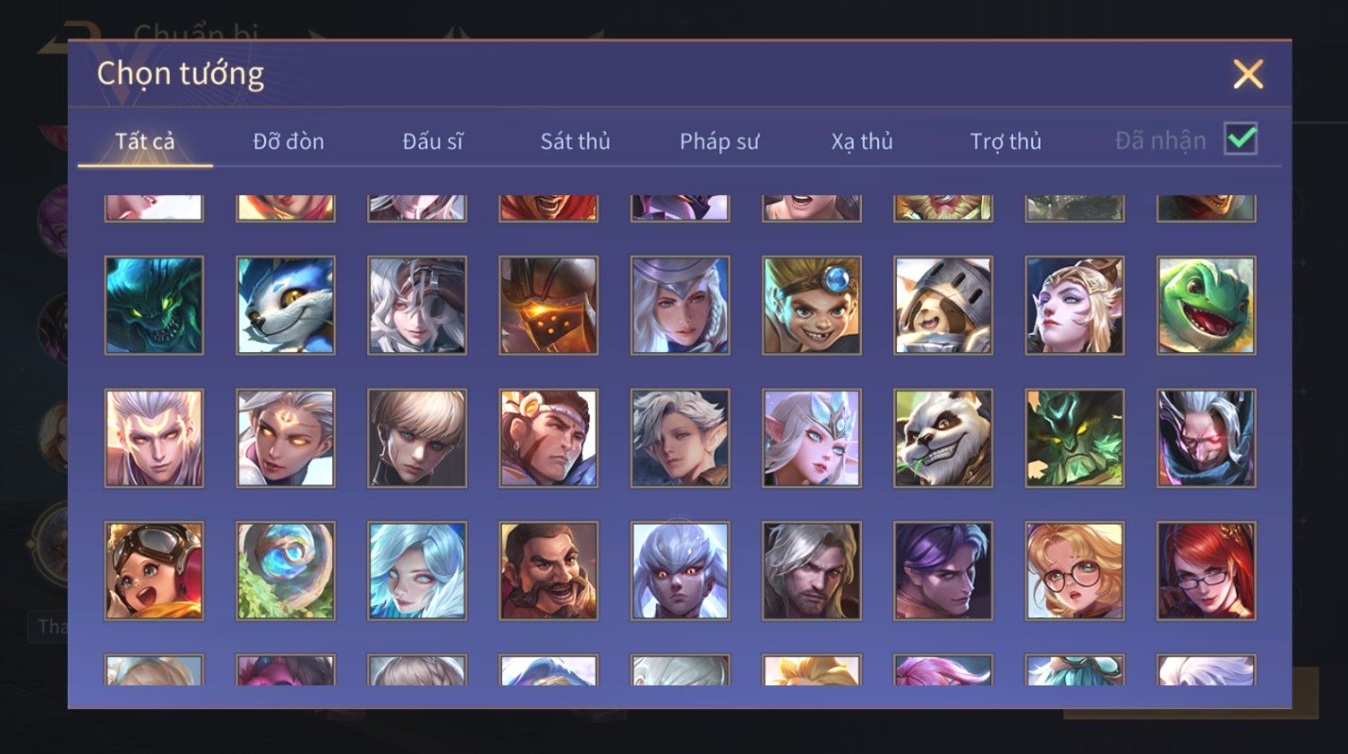Toggle the Đã nhận checkbox
The height and width of the screenshot is (754, 1348).
1241,140
